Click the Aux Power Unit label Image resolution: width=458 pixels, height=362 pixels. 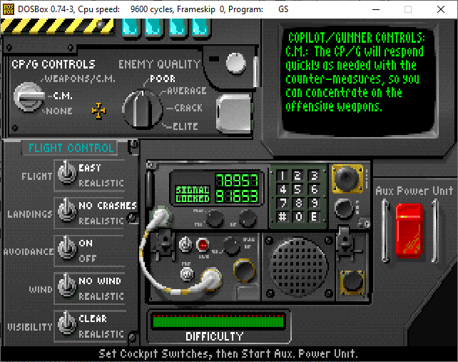(x=414, y=191)
